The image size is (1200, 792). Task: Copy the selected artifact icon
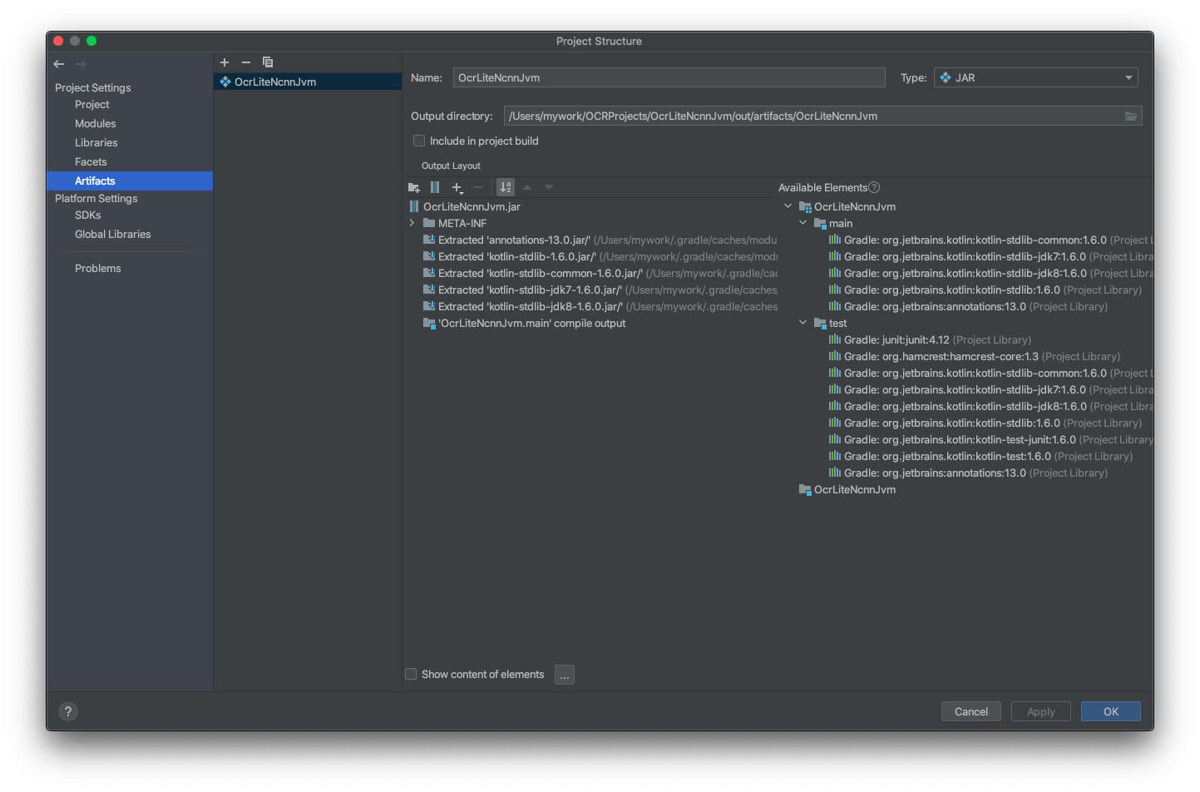coord(268,62)
